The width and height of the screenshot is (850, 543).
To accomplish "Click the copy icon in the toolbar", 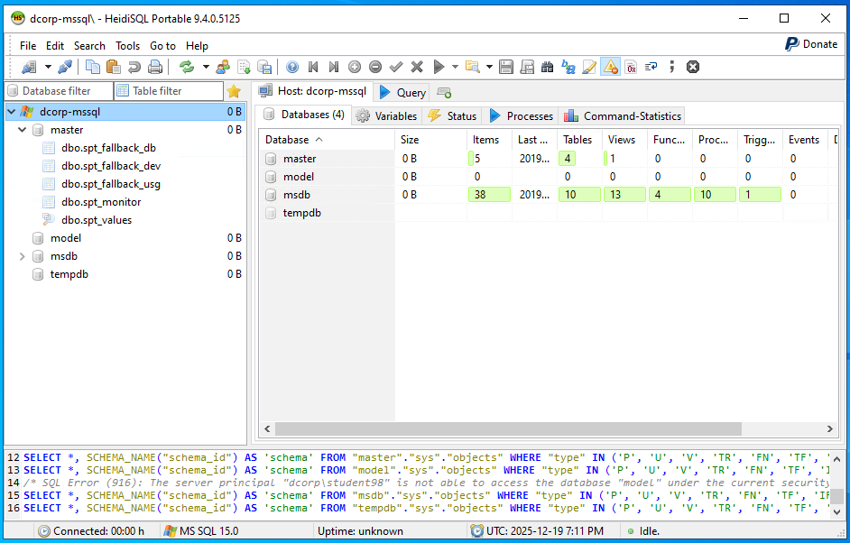I will click(92, 67).
